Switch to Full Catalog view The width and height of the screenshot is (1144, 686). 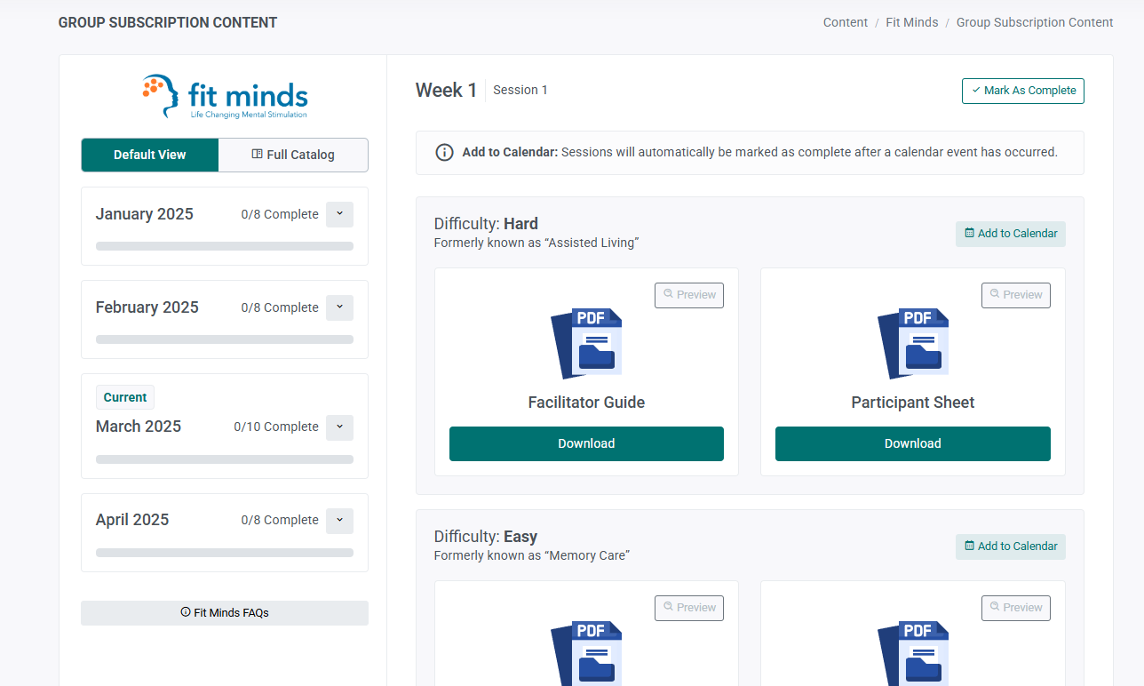pos(293,155)
